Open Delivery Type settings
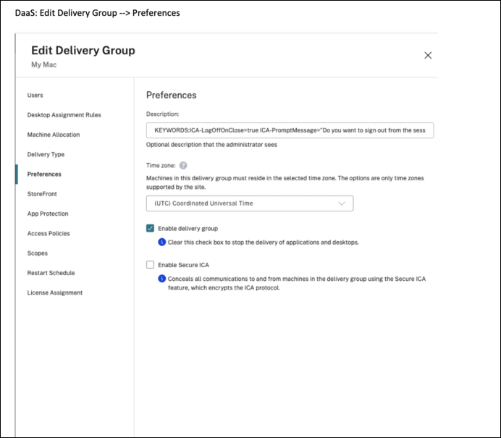 click(x=46, y=154)
